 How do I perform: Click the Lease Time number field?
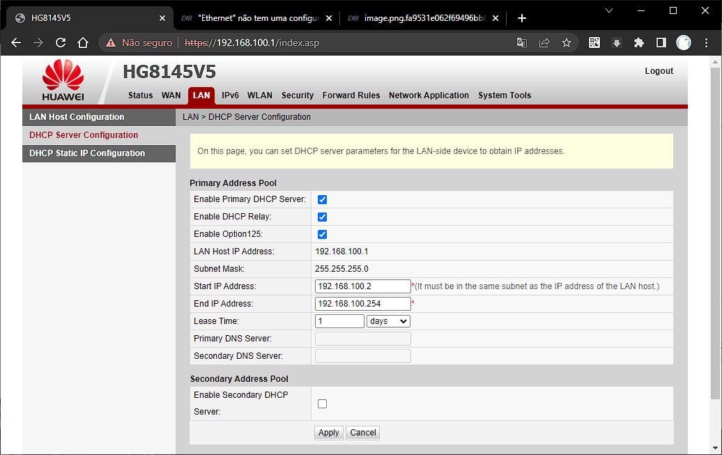[340, 321]
